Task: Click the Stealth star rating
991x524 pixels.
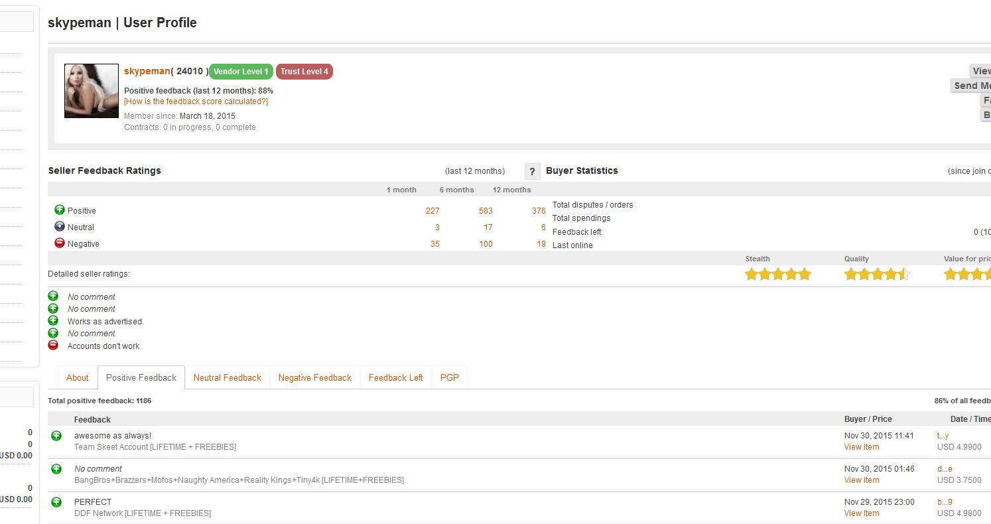Action: point(777,274)
